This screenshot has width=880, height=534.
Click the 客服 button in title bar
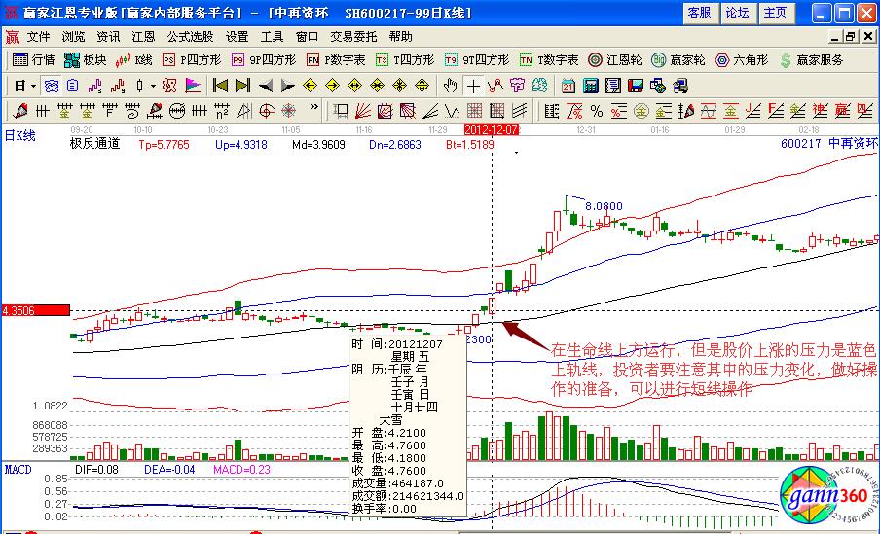699,13
